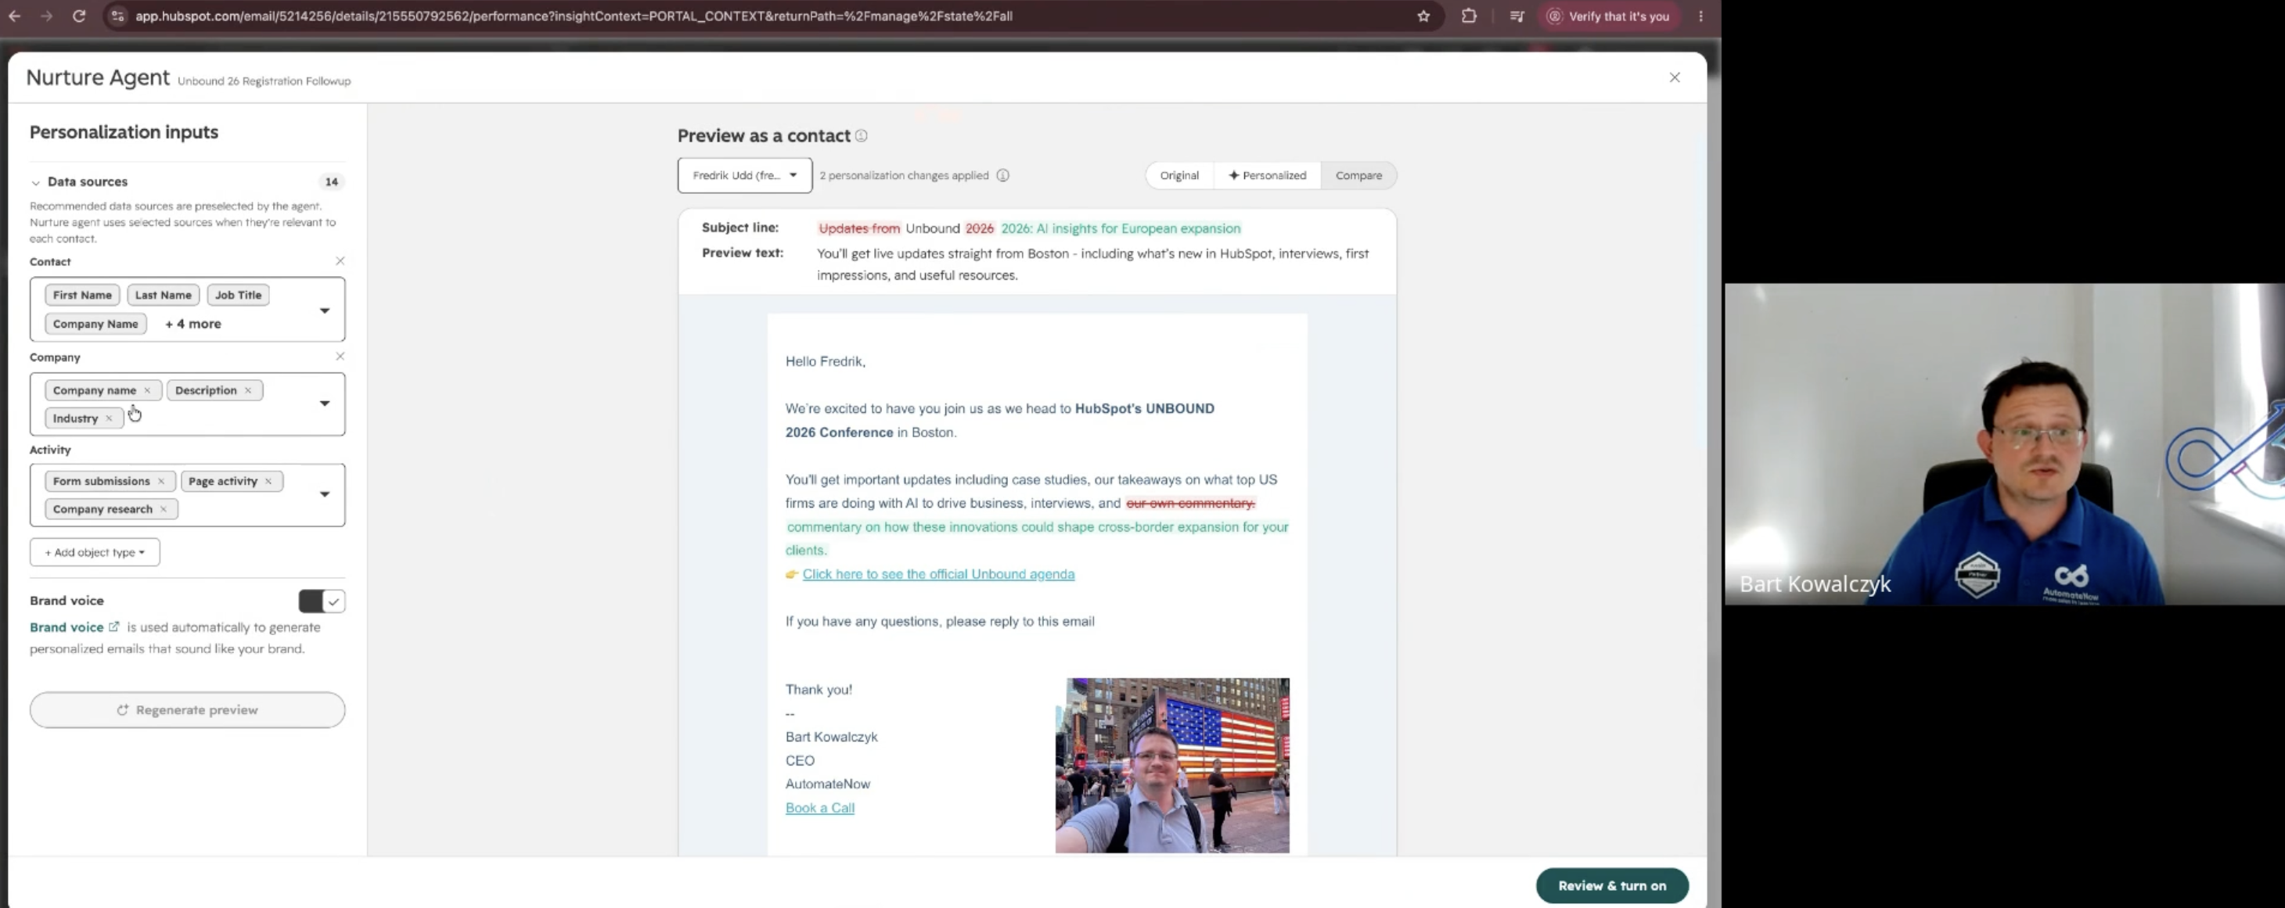Remove Page activity tag
The height and width of the screenshot is (908, 2285).
click(268, 482)
